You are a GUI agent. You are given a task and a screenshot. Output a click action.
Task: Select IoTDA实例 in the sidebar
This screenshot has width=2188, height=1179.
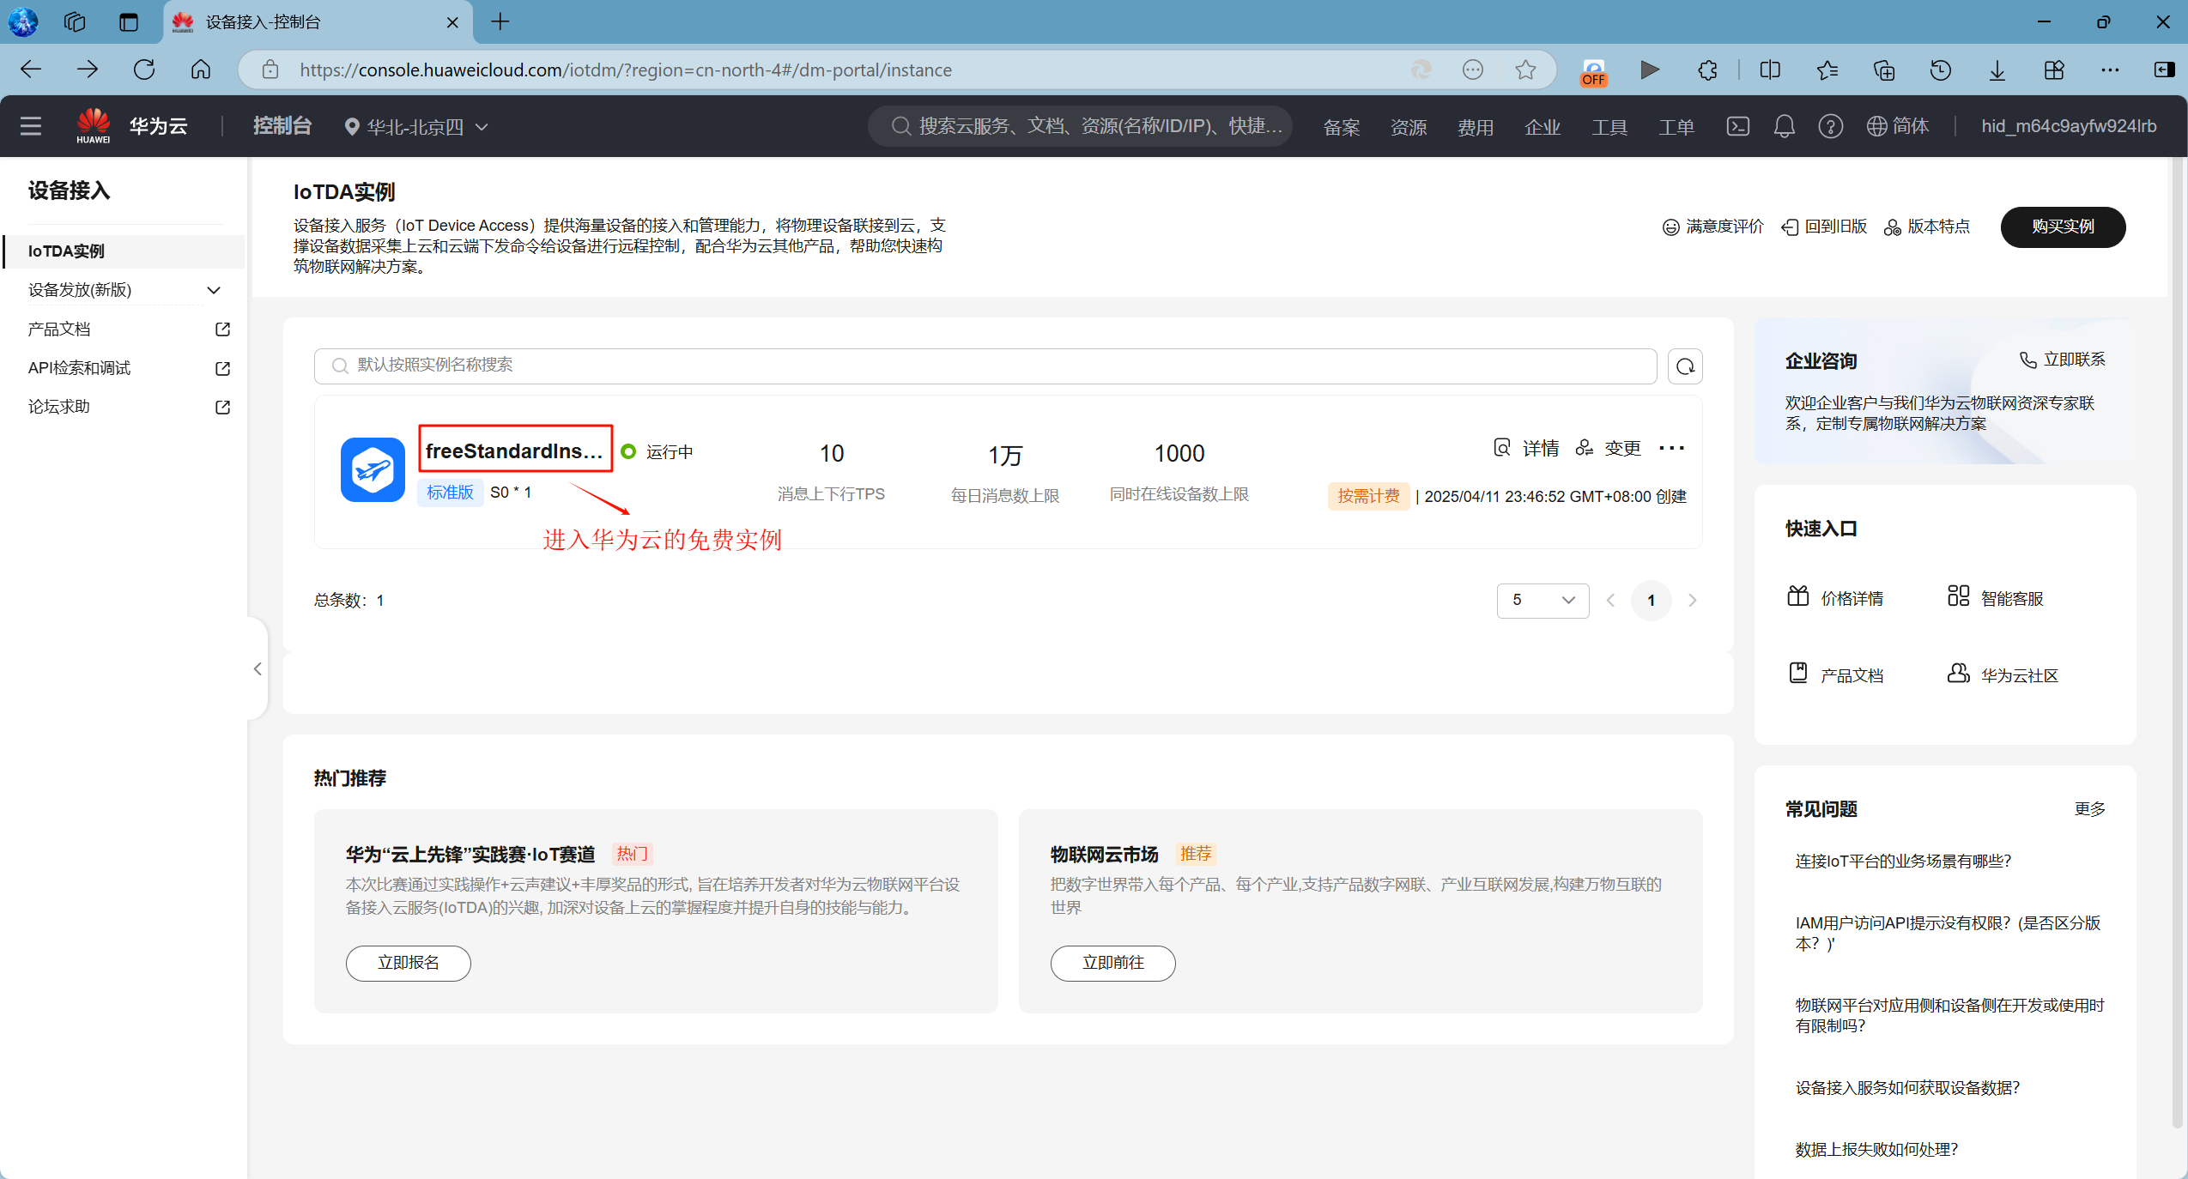tap(67, 251)
